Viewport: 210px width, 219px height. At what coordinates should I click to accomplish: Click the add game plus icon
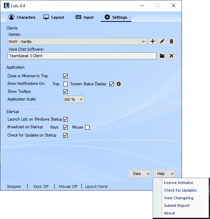click(152, 42)
